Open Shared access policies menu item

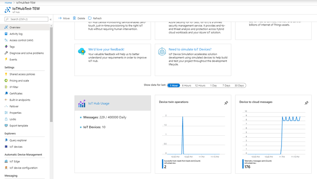22,74
